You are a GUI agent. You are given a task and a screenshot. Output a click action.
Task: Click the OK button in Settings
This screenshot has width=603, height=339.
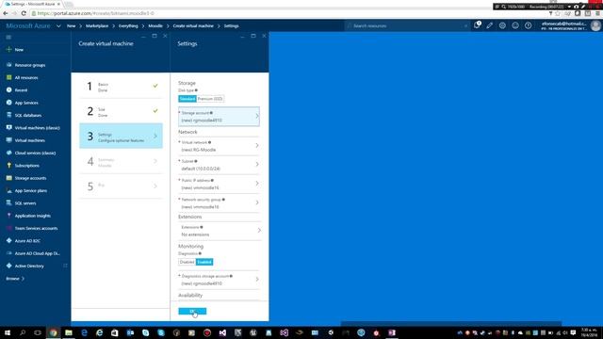click(x=192, y=311)
